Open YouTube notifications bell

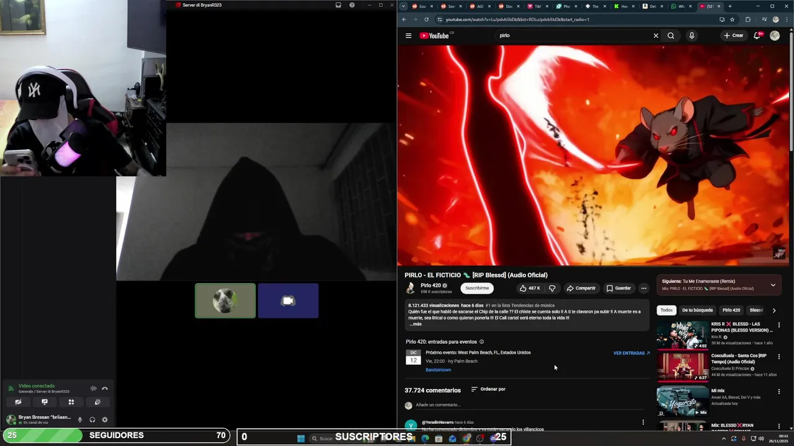pos(757,36)
